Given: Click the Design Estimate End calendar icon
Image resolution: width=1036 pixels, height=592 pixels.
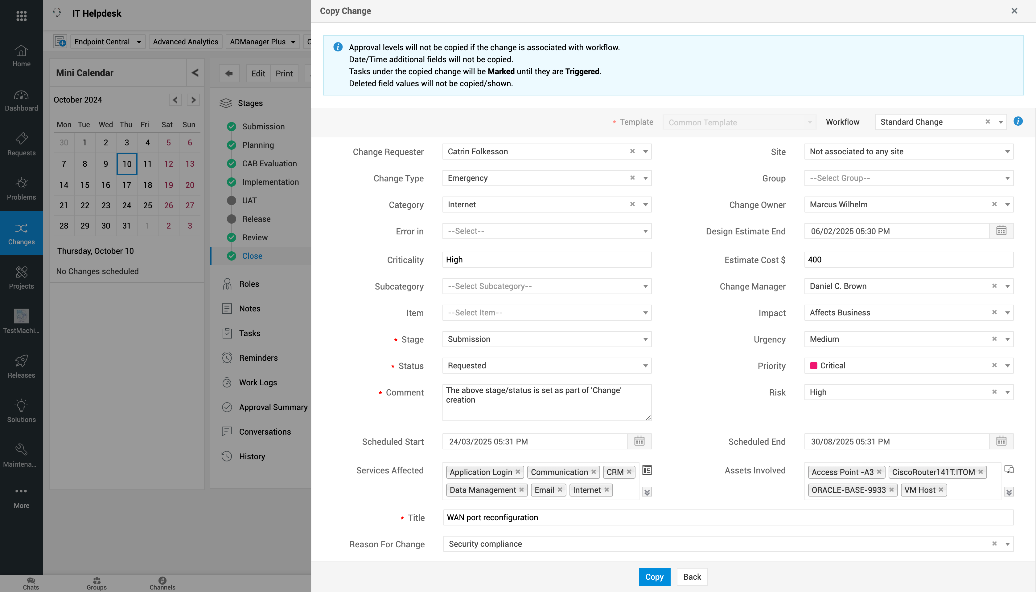Looking at the screenshot, I should 1001,231.
